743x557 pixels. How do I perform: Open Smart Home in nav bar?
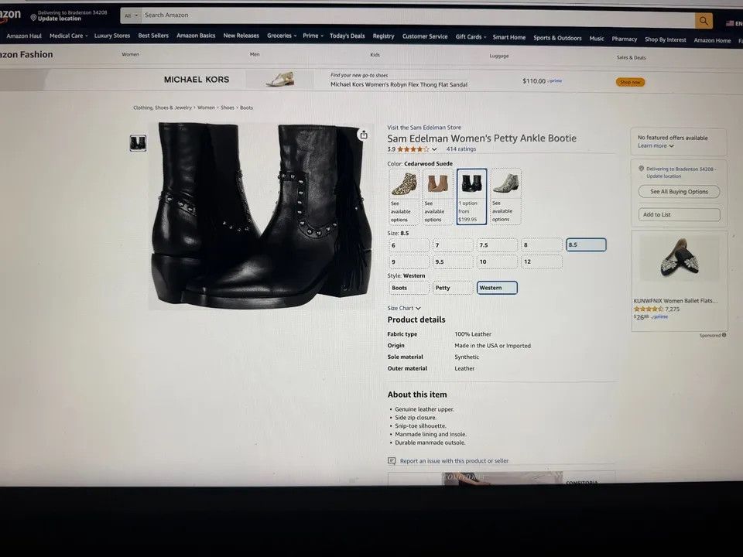click(509, 37)
